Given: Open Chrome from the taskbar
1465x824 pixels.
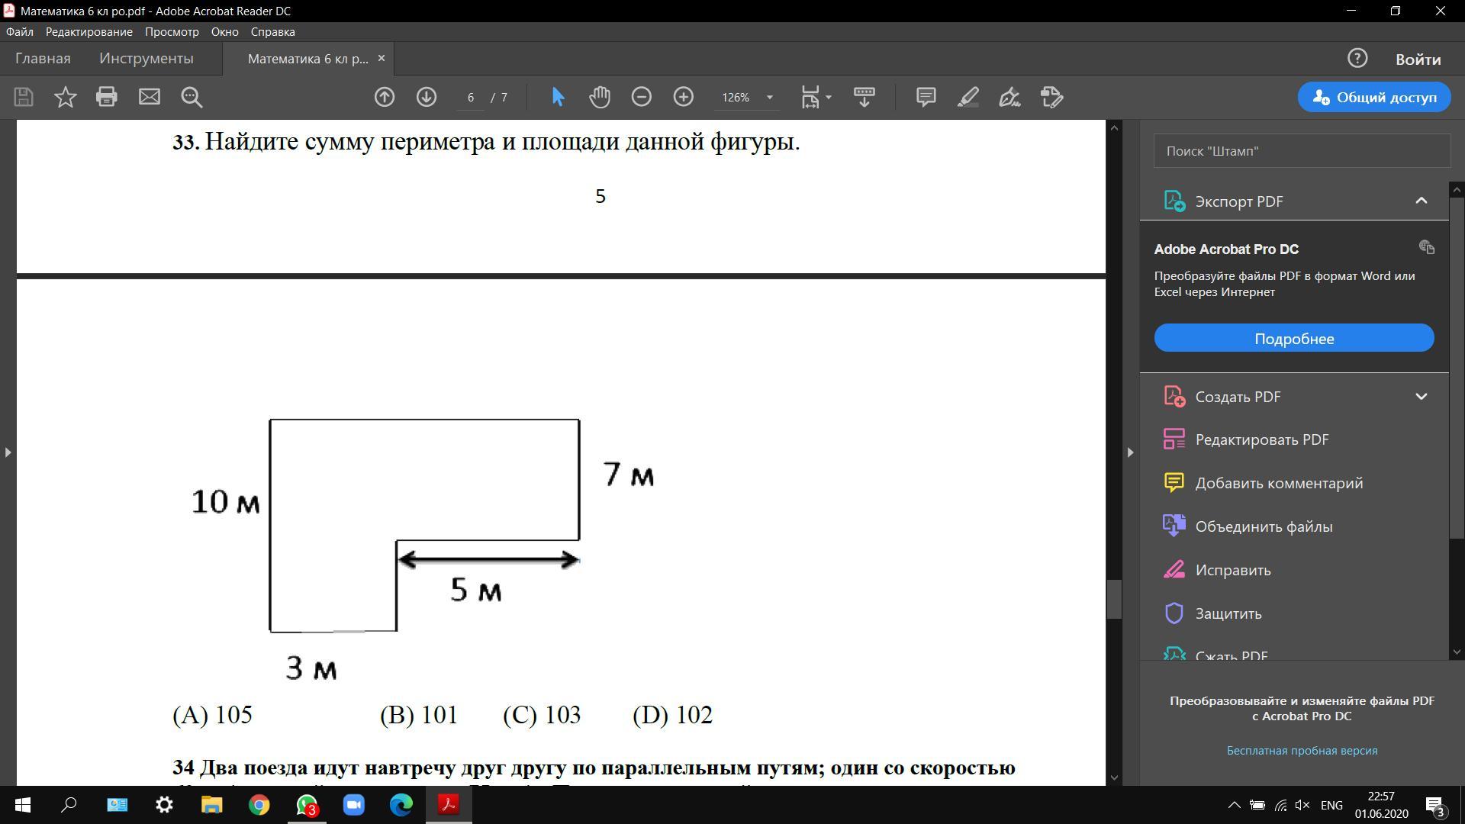Looking at the screenshot, I should pos(259,805).
